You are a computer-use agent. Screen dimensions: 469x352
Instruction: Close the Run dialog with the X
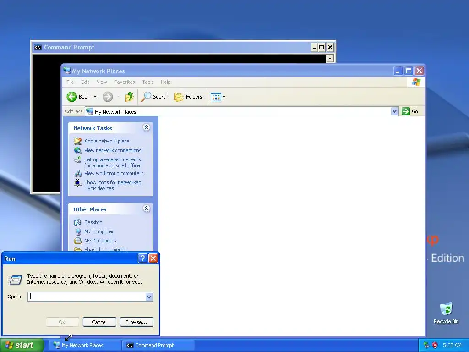coord(153,258)
